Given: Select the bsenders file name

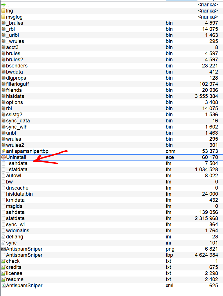Looking at the screenshot, I should (x=17, y=66).
